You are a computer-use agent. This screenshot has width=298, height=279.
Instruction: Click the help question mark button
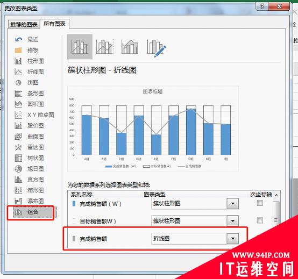(x=262, y=6)
